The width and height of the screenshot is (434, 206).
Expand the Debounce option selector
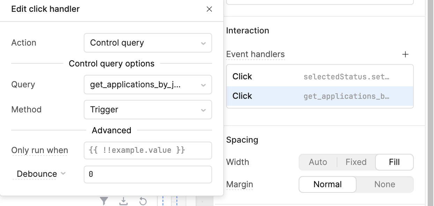tap(63, 173)
